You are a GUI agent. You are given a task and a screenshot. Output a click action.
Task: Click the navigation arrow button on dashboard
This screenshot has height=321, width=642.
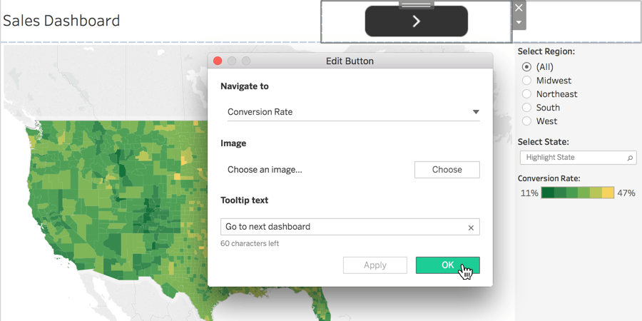(416, 21)
